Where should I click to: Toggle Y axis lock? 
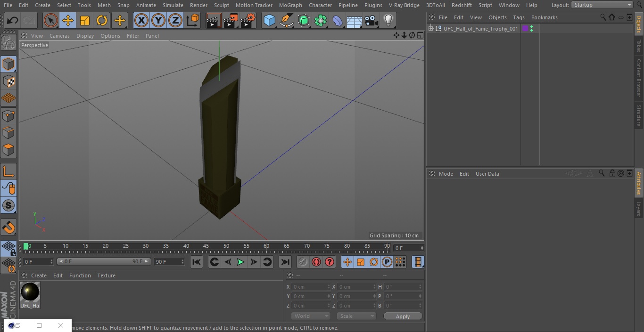[x=158, y=21]
